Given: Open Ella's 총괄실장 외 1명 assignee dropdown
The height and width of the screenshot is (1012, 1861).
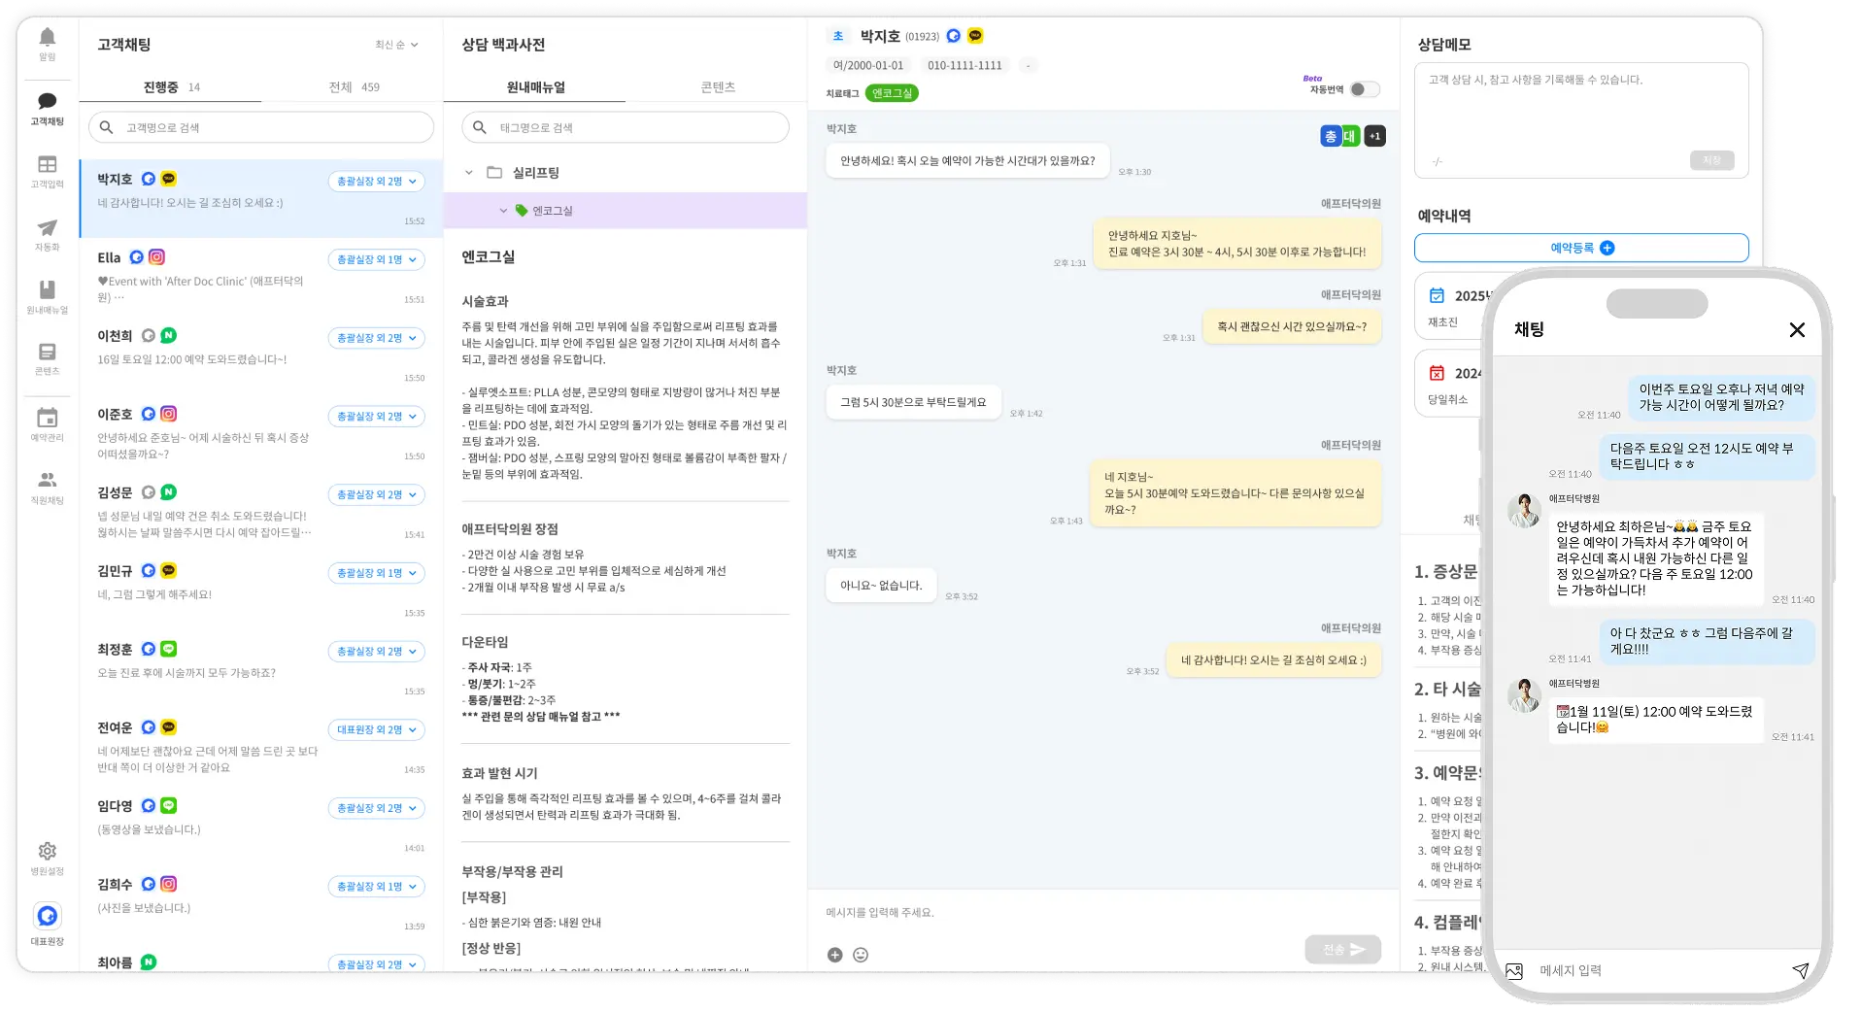Looking at the screenshot, I should pyautogui.click(x=377, y=259).
